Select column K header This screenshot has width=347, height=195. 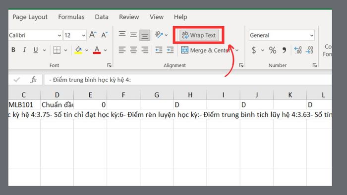(290, 95)
